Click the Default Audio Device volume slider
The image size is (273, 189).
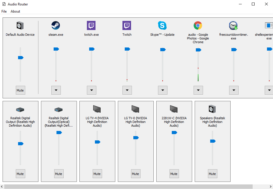click(x=21, y=58)
